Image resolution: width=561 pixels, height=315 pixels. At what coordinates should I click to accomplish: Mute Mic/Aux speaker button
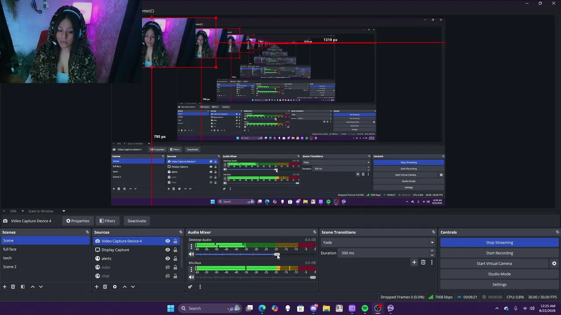point(191,277)
